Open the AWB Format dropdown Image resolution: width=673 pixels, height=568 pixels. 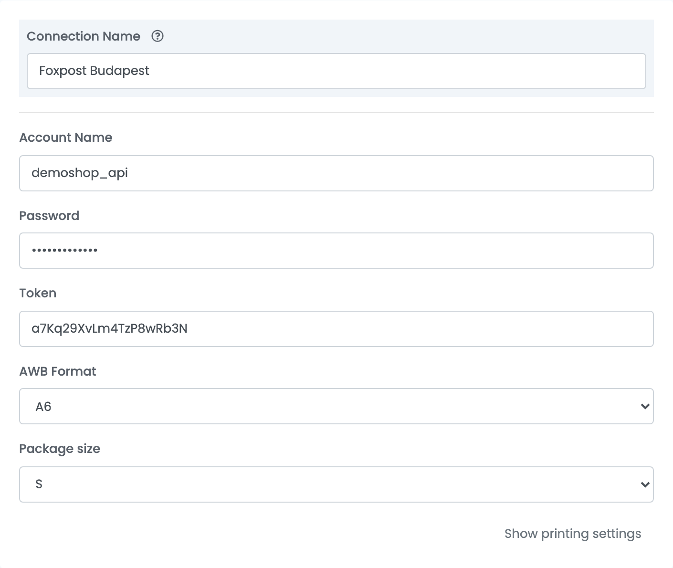point(336,406)
